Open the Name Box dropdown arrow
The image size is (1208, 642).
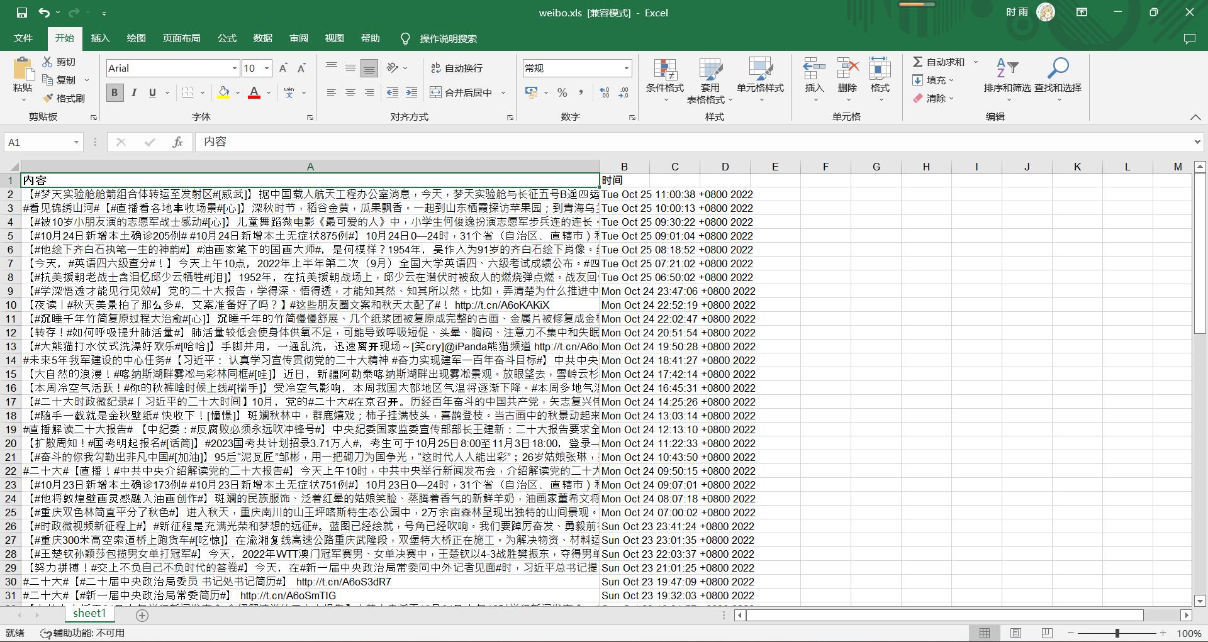tap(76, 142)
